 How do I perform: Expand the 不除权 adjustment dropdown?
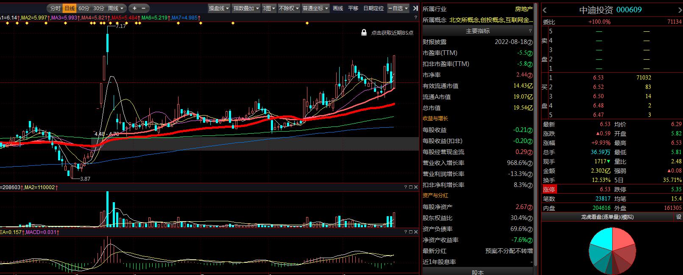coord(289,8)
